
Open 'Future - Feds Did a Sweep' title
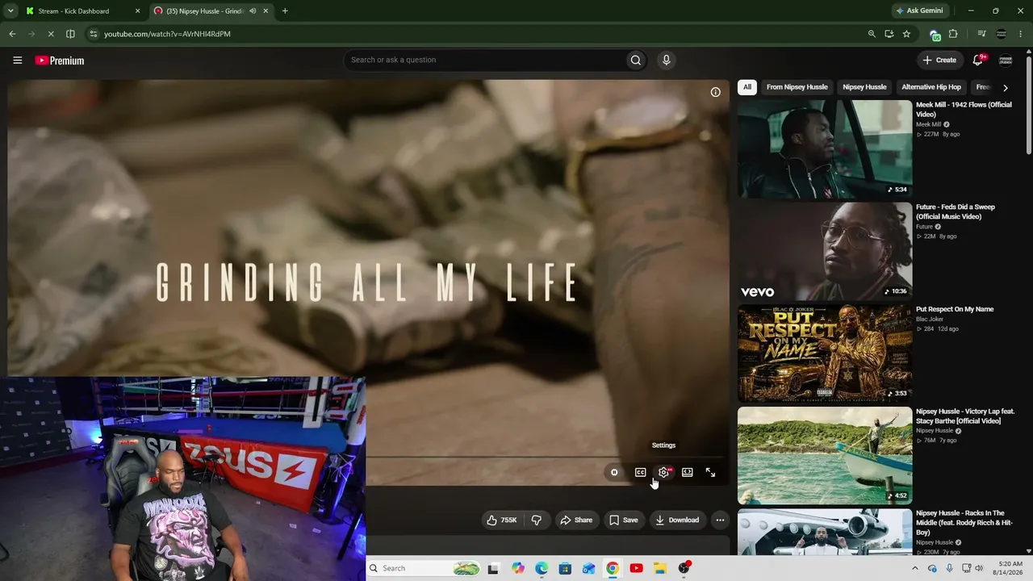956,211
